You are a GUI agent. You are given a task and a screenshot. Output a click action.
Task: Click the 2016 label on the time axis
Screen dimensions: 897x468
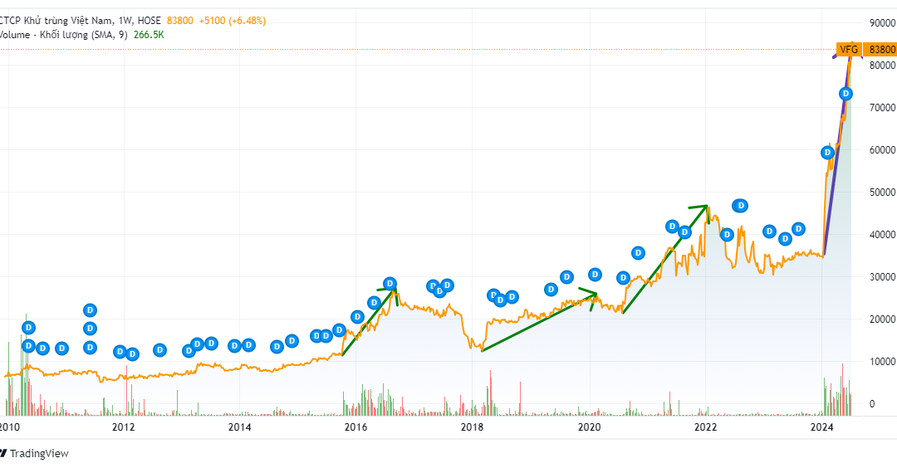[355, 427]
